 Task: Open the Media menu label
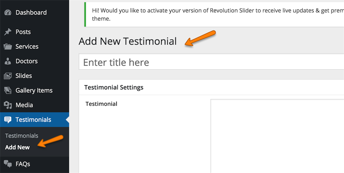click(x=24, y=105)
